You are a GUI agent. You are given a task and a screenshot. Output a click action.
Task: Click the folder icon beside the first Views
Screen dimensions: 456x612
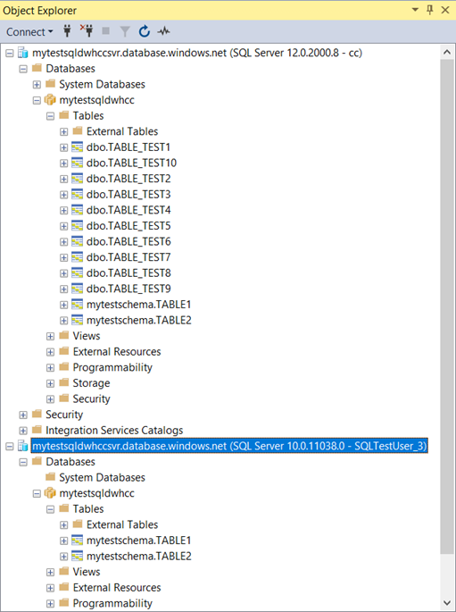click(x=64, y=335)
